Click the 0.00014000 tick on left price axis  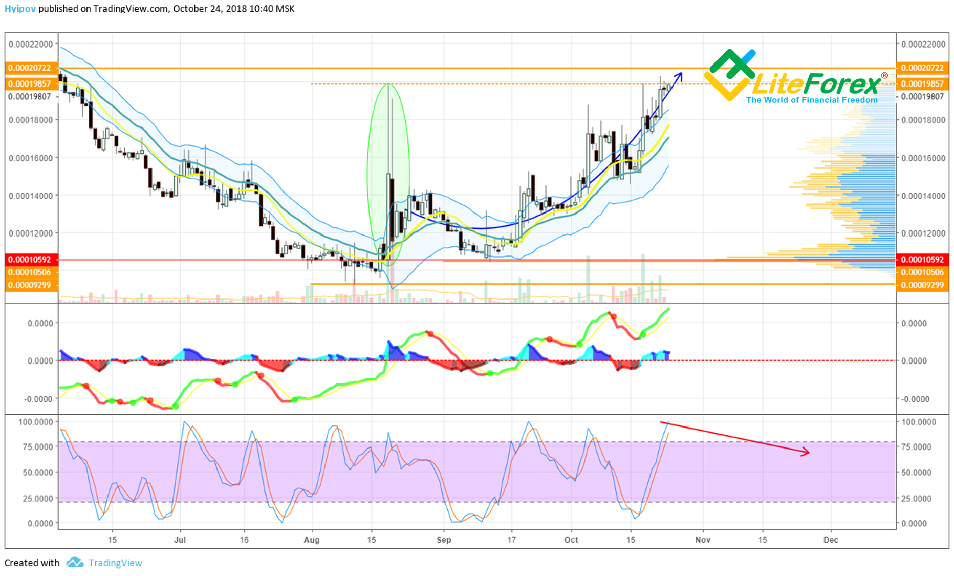point(31,196)
